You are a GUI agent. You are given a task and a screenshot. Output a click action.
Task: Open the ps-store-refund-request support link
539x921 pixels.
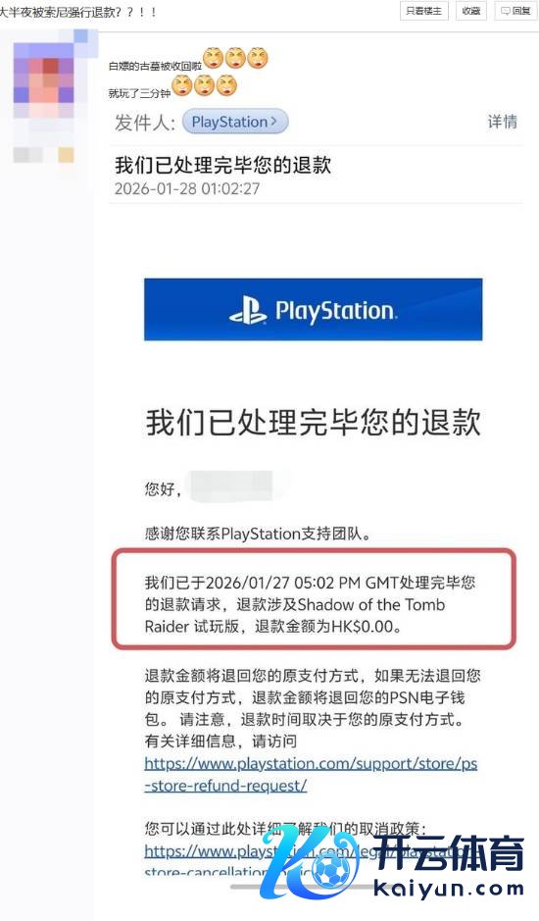pos(311,774)
